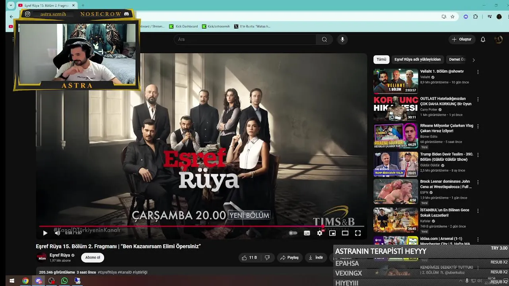Enter fullscreen mode

[x=358, y=233]
